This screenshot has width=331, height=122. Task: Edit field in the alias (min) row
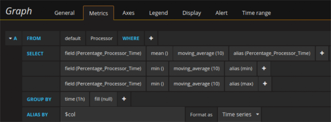point(103,69)
